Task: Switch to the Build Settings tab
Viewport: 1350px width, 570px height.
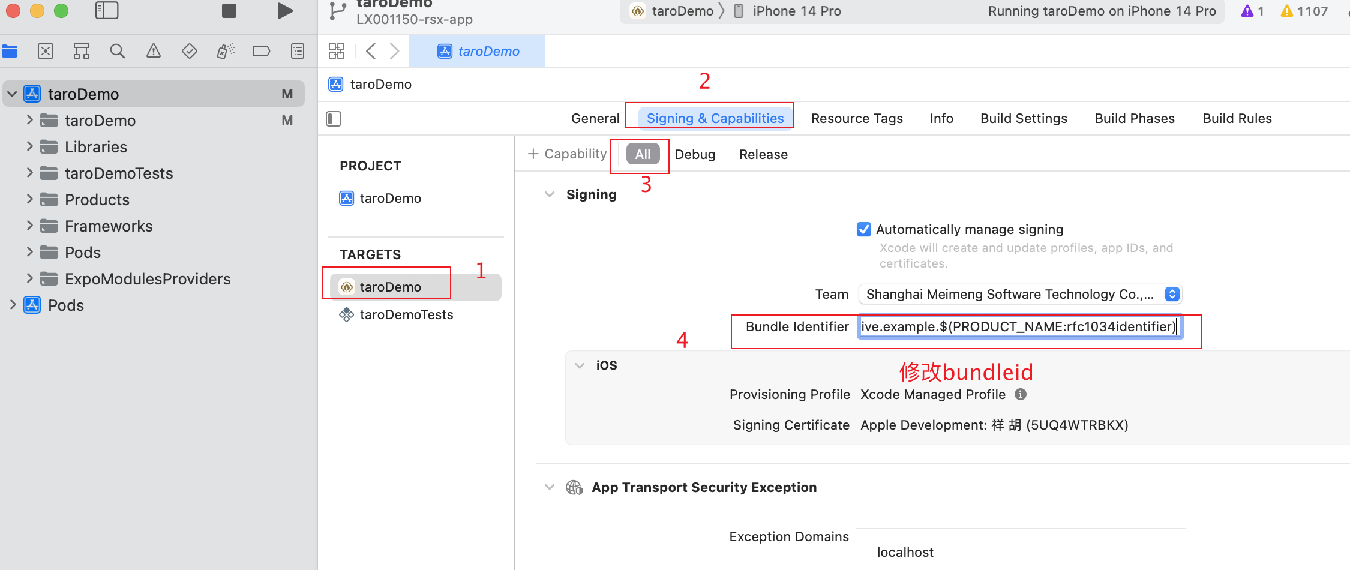Action: coord(1024,118)
